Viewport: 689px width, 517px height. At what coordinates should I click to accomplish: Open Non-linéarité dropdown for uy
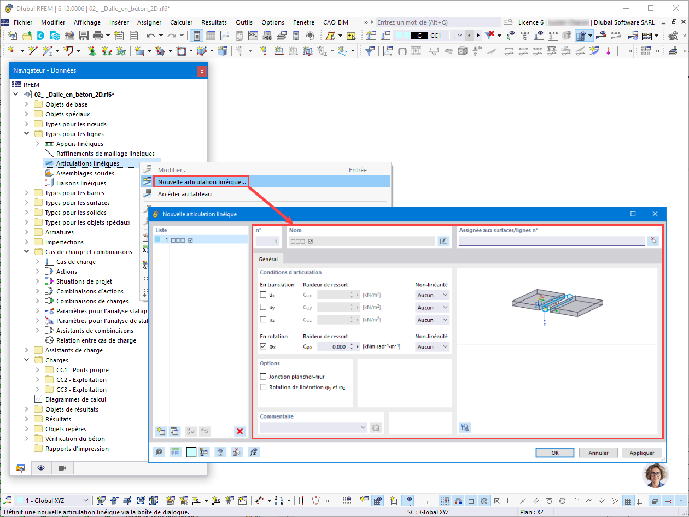432,308
